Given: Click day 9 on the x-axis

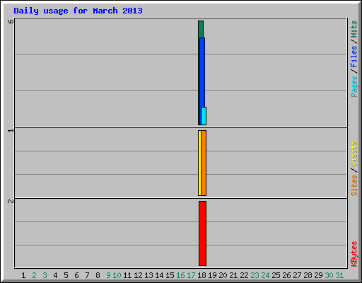Looking at the screenshot, I should pos(108,275).
